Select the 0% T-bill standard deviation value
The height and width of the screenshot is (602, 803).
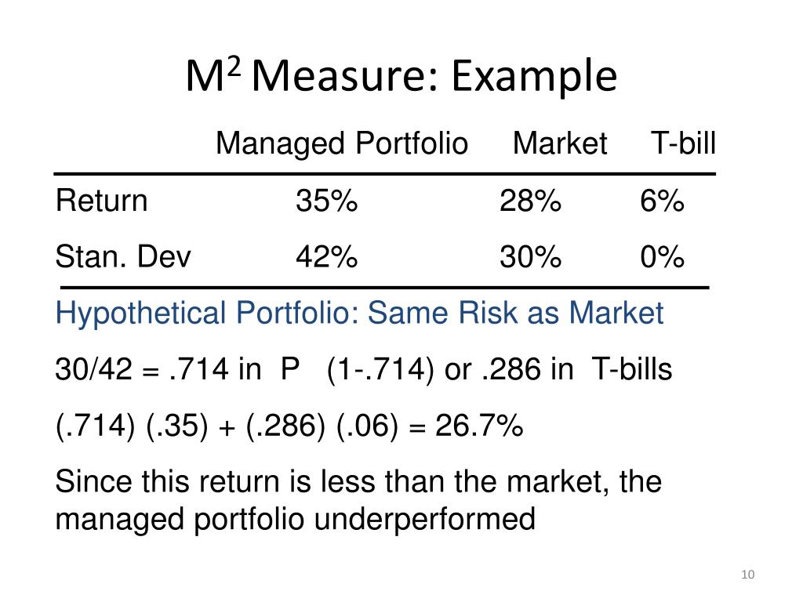662,257
